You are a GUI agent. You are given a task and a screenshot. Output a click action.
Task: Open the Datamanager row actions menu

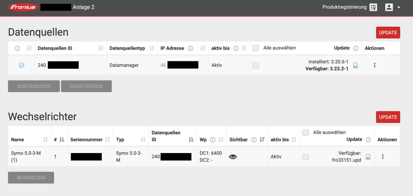(375, 65)
